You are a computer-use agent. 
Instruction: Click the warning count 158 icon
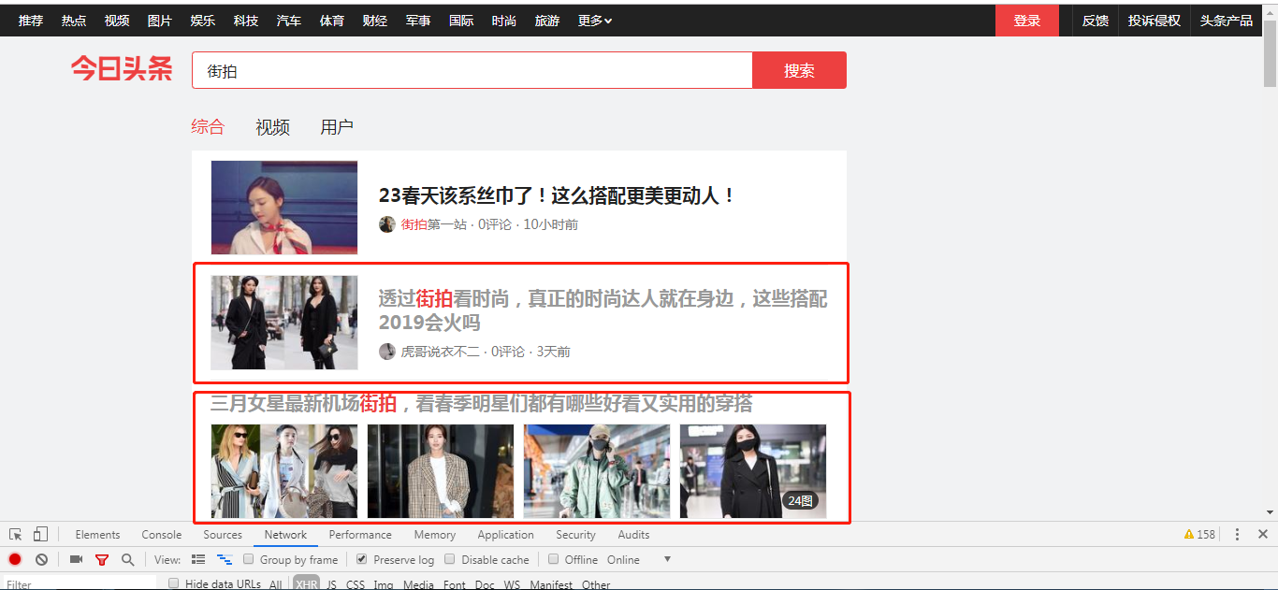point(1199,535)
